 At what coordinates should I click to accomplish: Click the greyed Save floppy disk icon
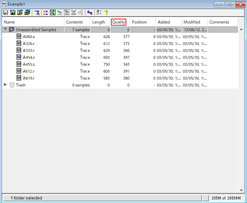[6, 12]
